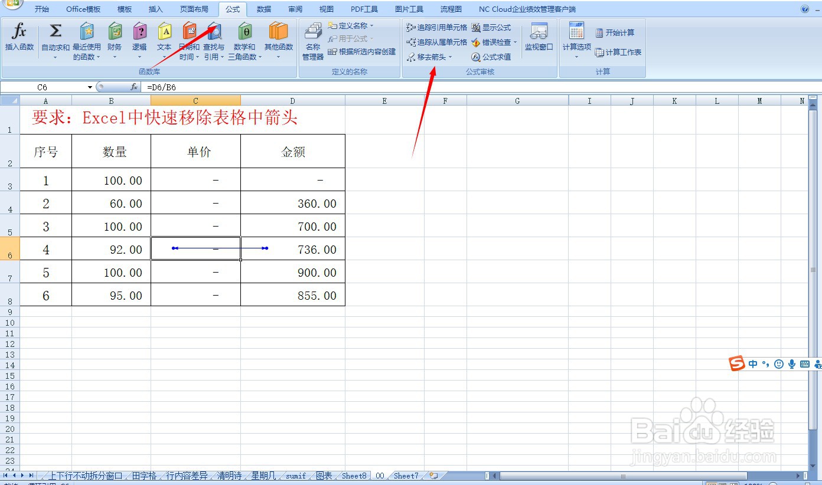Click the horizontal scrollbar thumb
Screen dimensions: 822x485
623,476
